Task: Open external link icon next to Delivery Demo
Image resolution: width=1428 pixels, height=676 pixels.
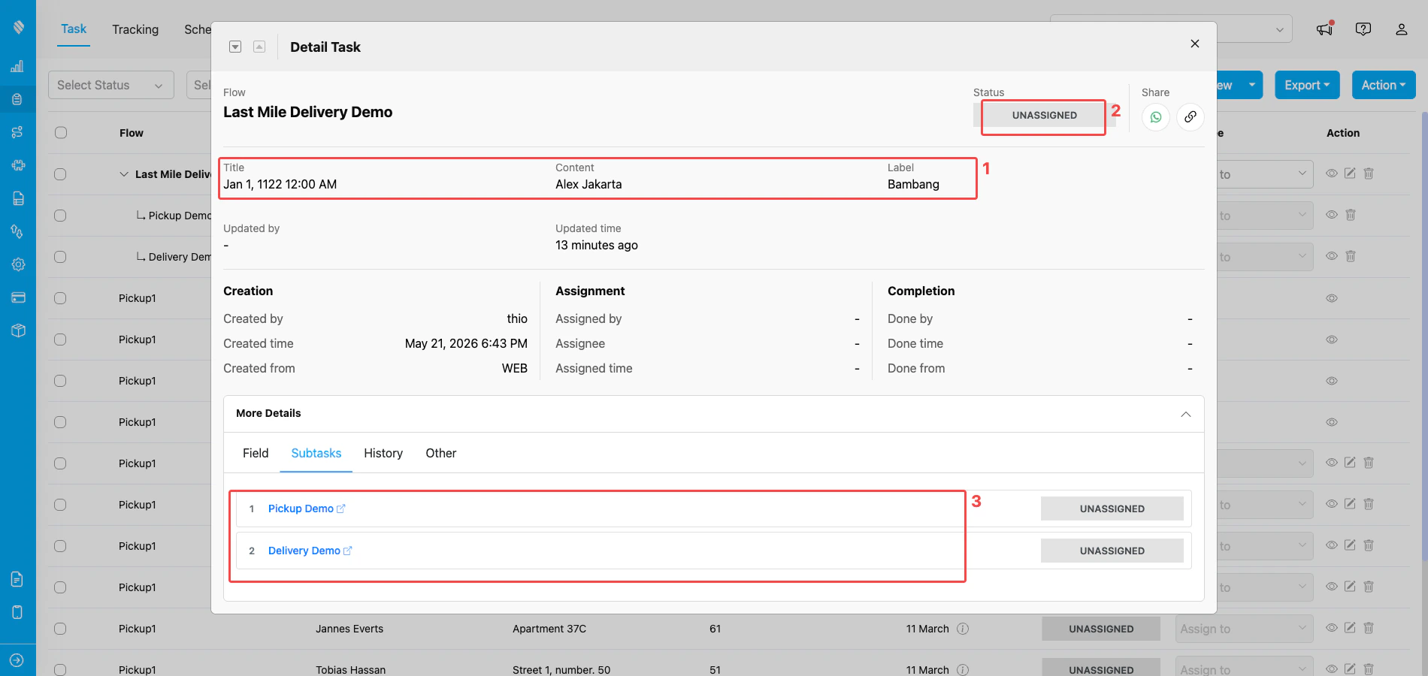Action: 347,551
